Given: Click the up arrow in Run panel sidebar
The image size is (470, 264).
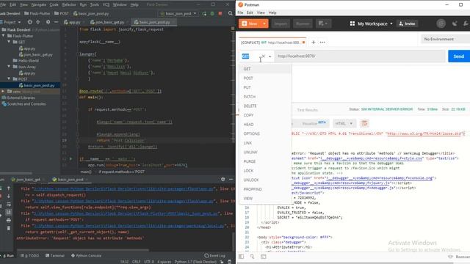Looking at the screenshot, I should 8,188.
